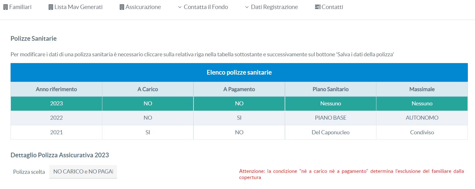Screen dimensions: 475x189
Task: Open the Polizza scelta dropdown
Action: (x=83, y=172)
